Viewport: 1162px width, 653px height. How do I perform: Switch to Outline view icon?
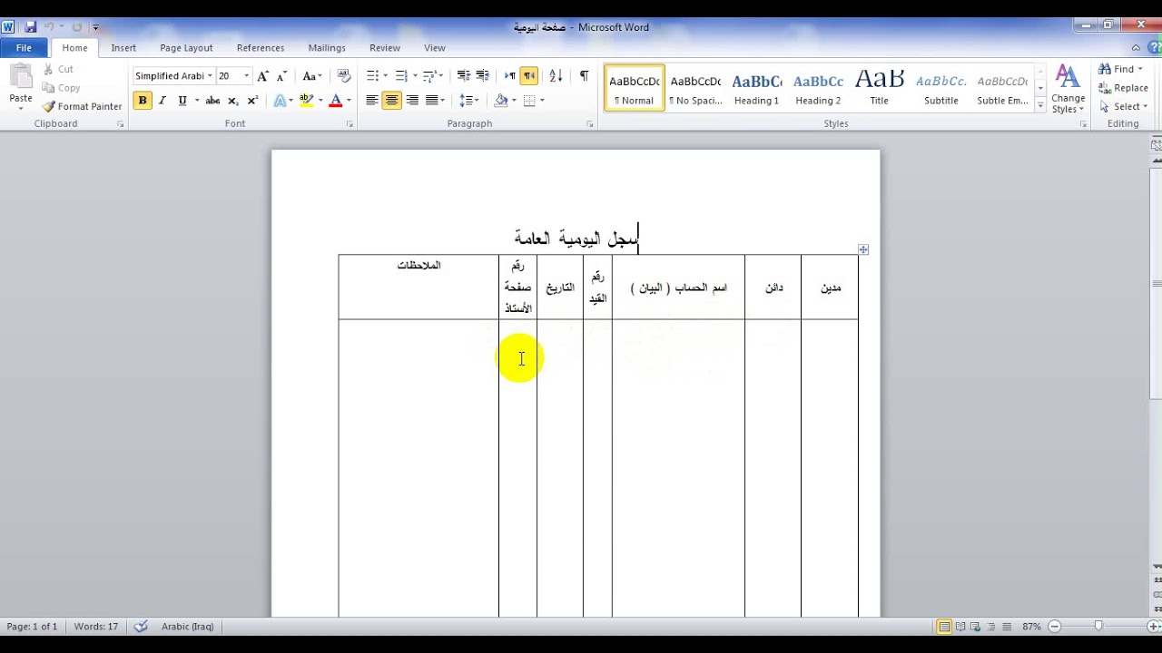coord(990,627)
